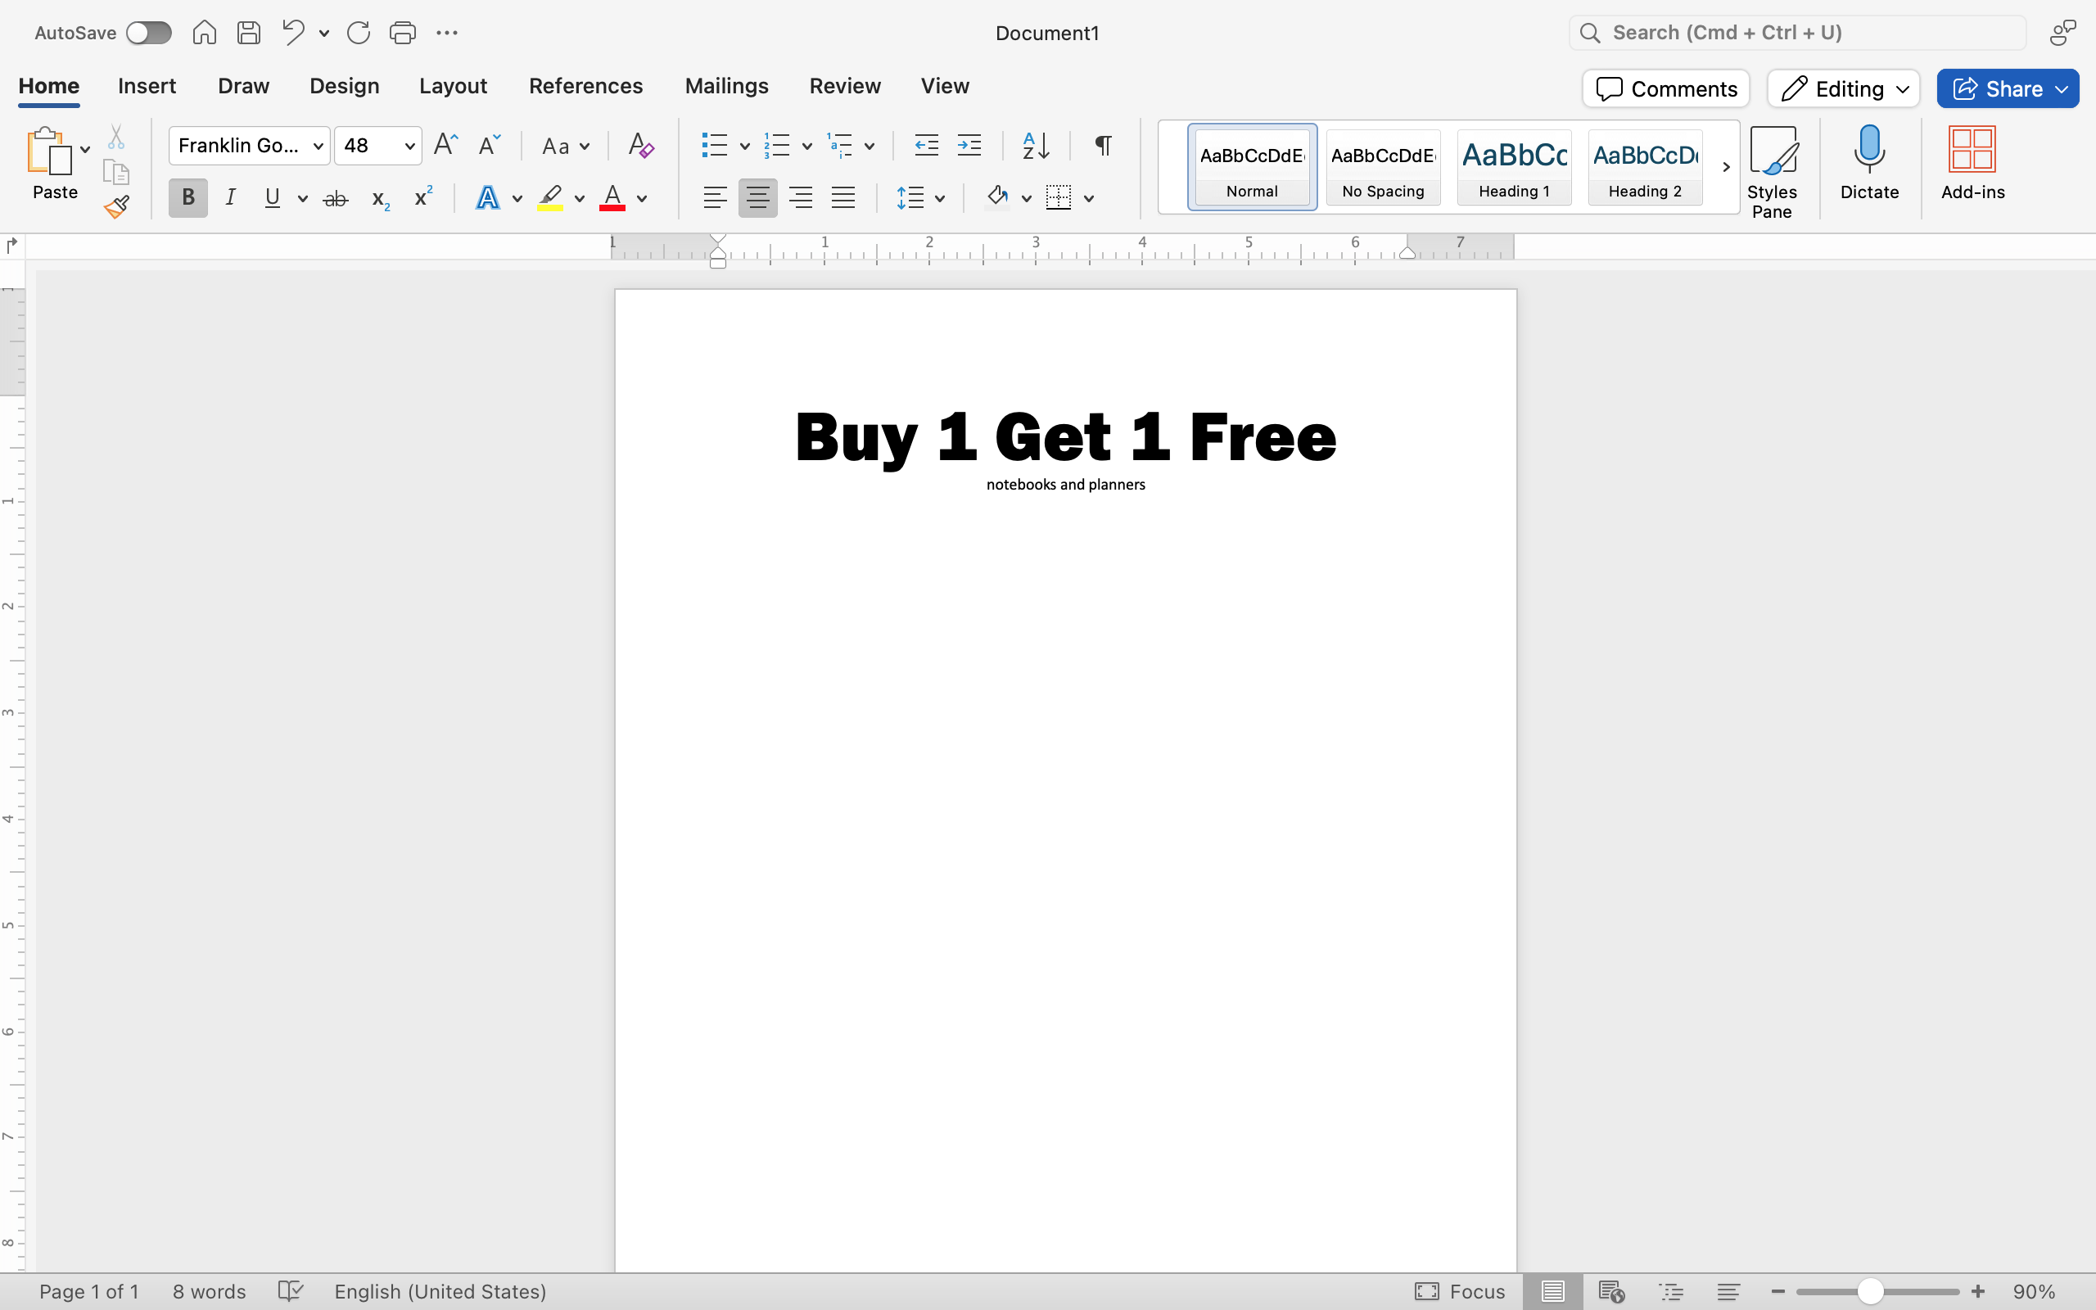2096x1310 pixels.
Task: Toggle Italic formatting
Action: coord(230,198)
